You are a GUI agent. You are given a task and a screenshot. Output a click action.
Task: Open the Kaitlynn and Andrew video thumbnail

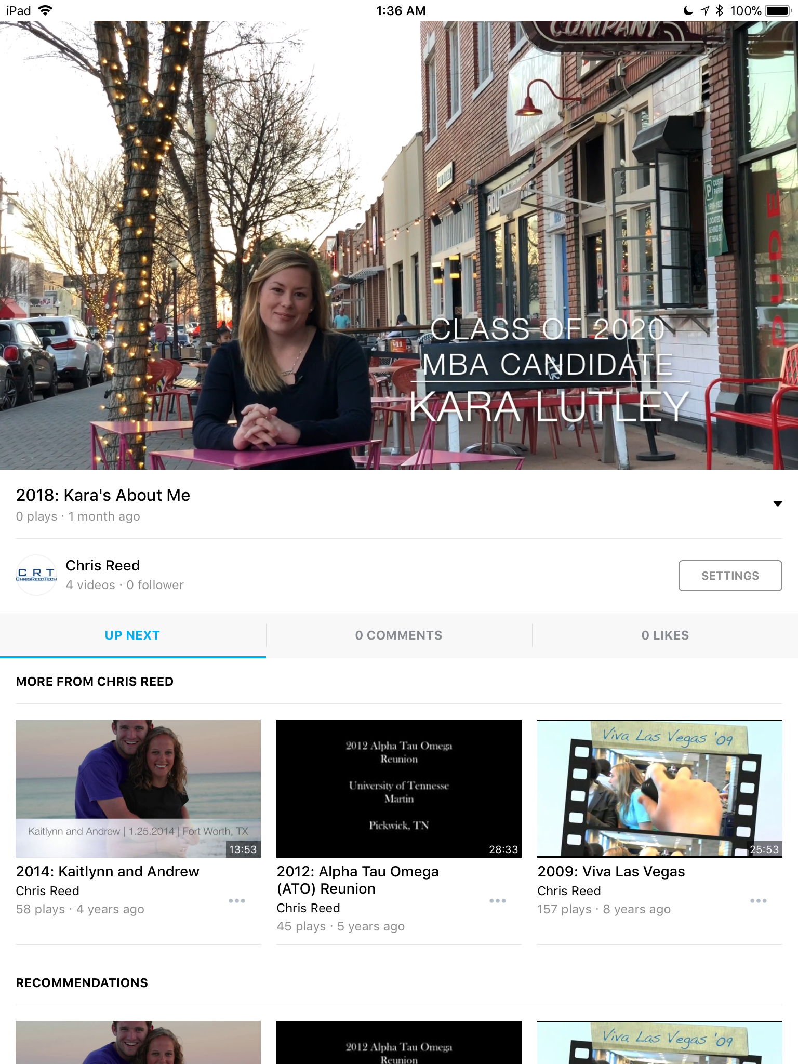[x=138, y=788]
